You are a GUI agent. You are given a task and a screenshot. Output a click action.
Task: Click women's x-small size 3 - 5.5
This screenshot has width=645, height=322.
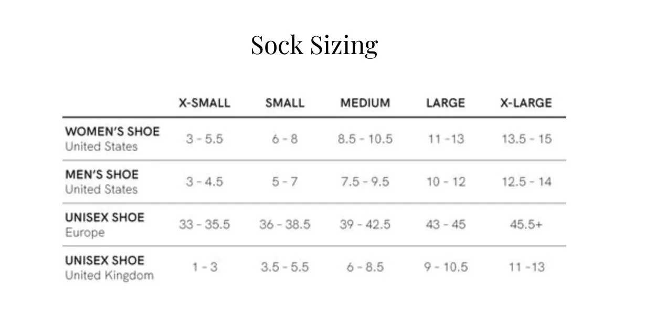[x=204, y=139]
